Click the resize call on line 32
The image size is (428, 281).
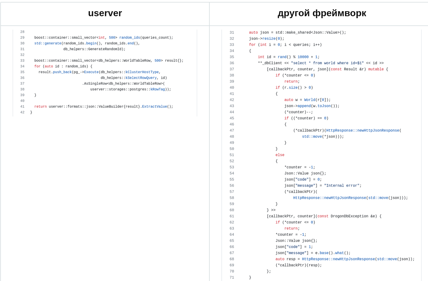269,39
